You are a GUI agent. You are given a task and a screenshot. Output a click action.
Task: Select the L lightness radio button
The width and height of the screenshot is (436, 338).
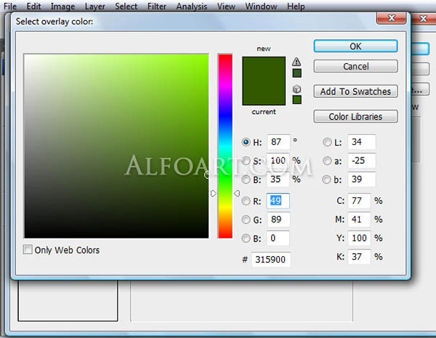(327, 142)
